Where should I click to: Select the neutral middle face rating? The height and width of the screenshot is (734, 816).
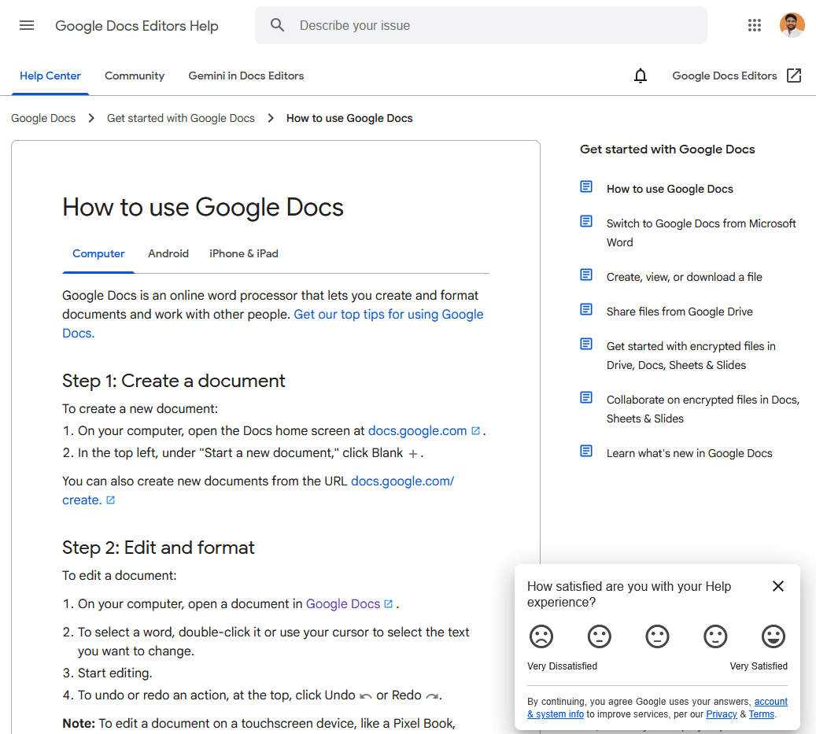657,636
